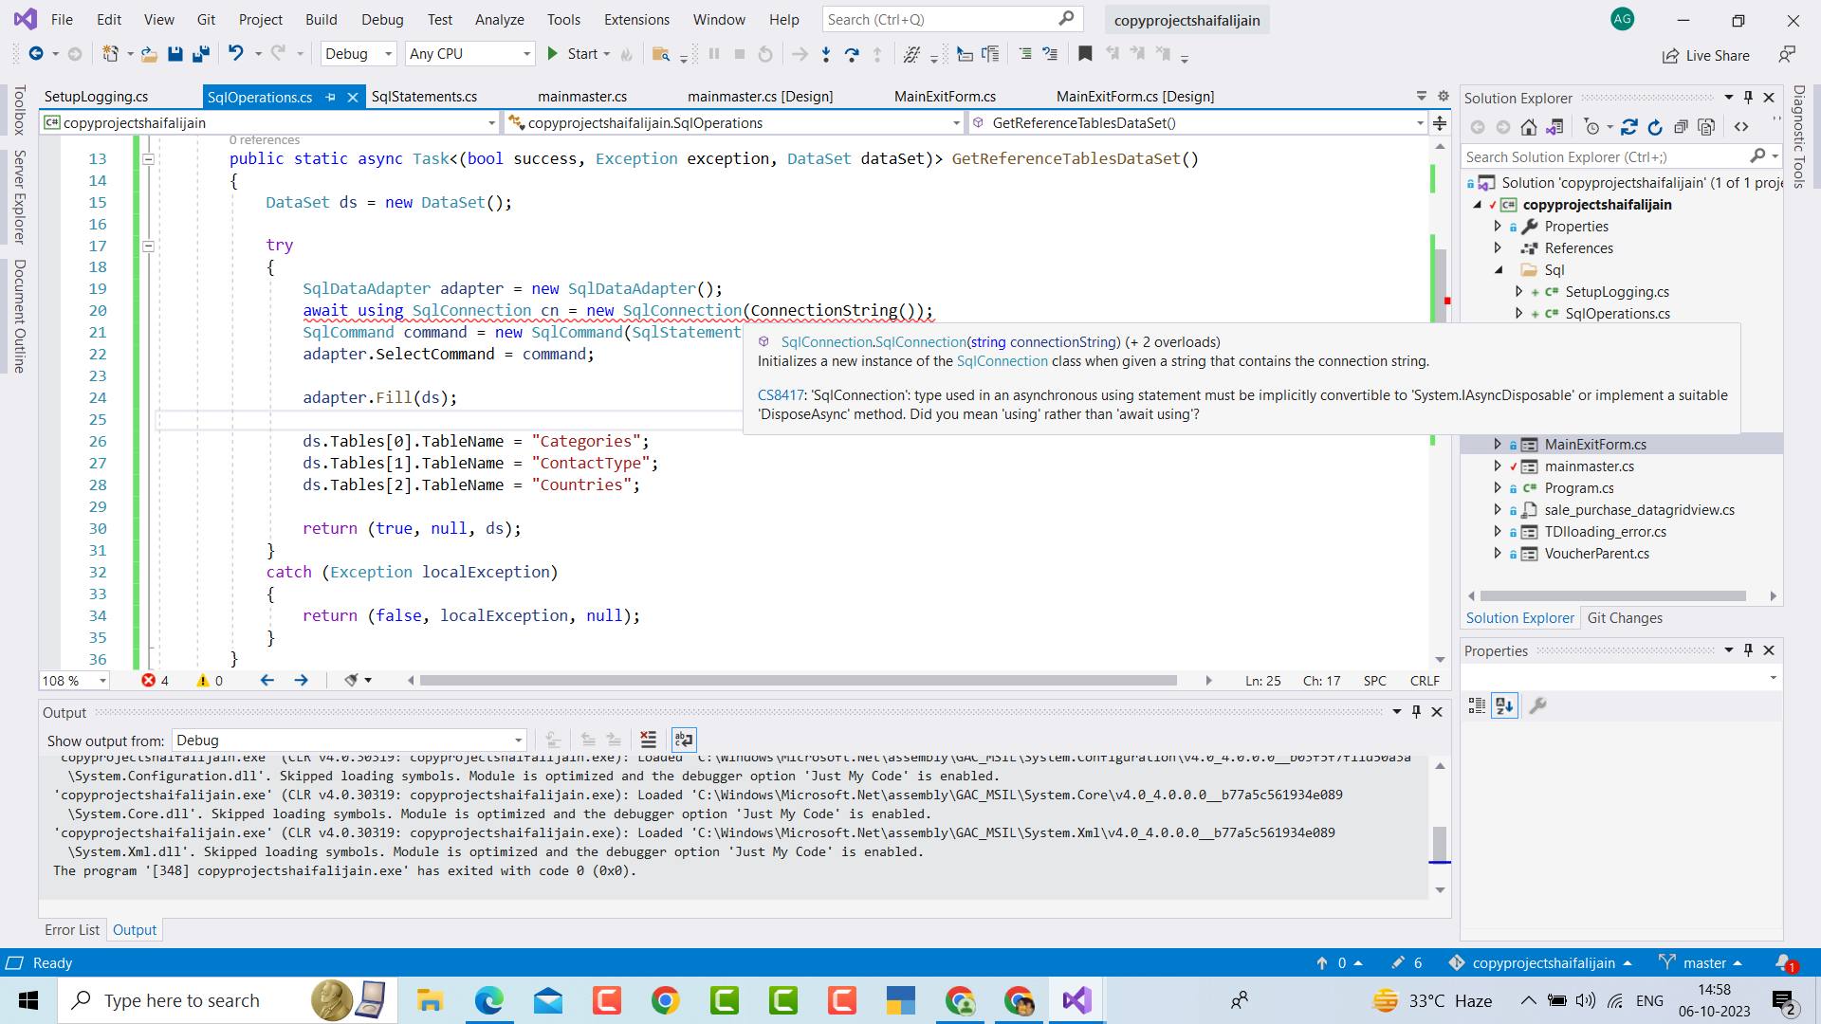Open Quick Replace with the replace icon

pos(912,54)
